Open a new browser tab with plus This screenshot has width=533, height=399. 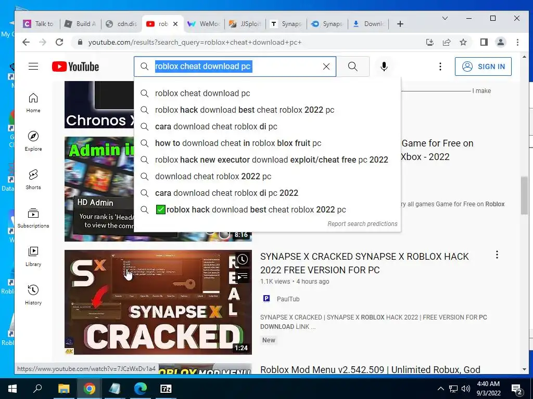coord(400,24)
